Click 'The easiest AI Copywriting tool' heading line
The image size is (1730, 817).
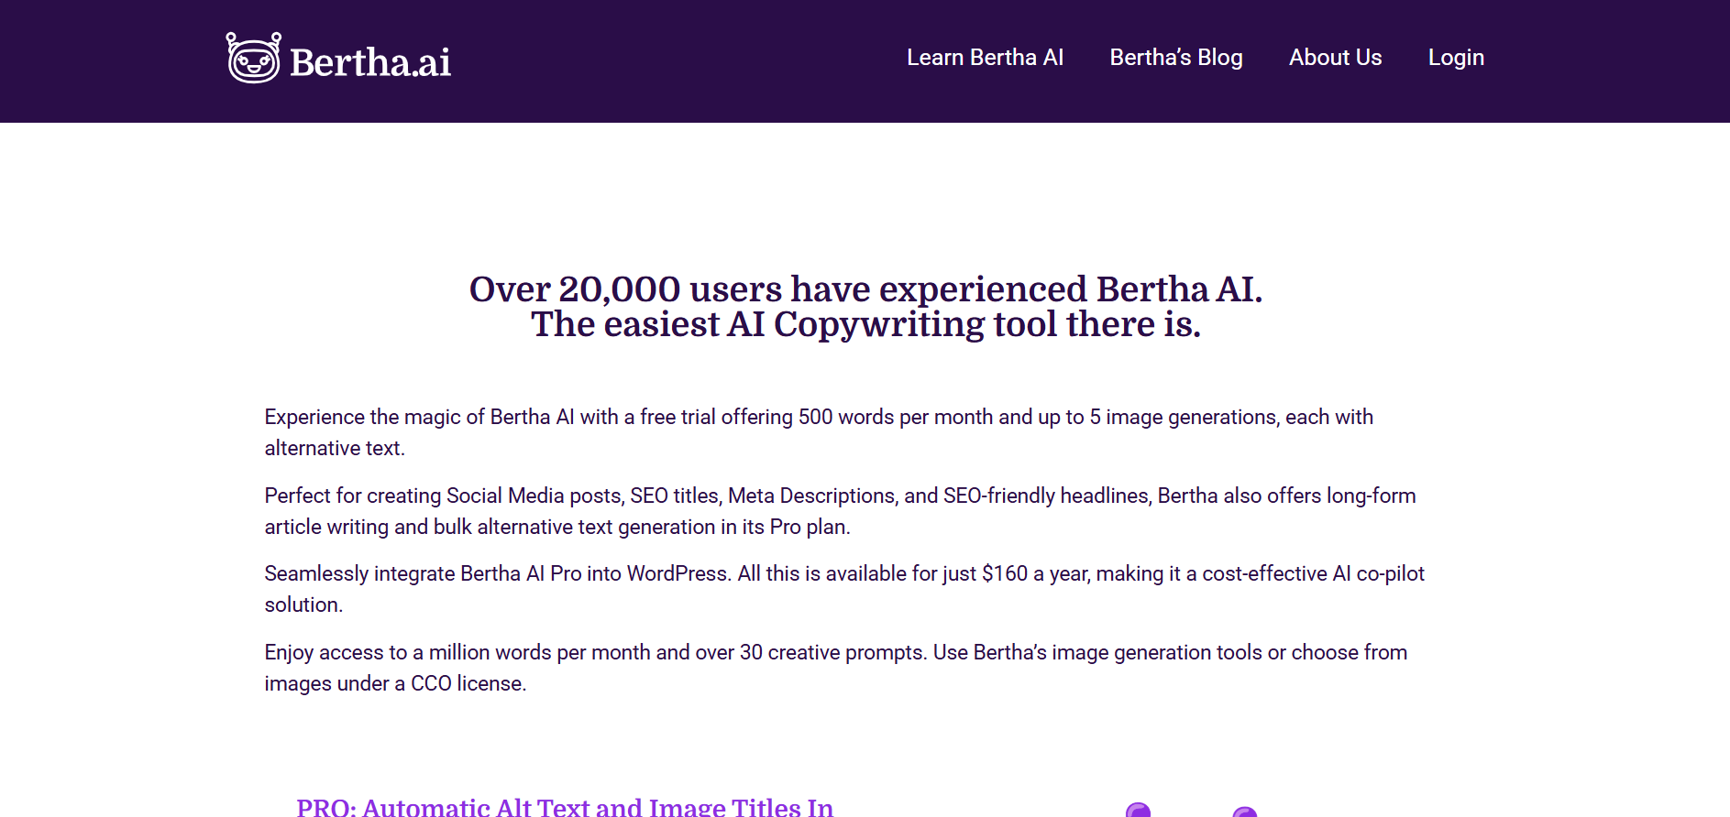[865, 324]
